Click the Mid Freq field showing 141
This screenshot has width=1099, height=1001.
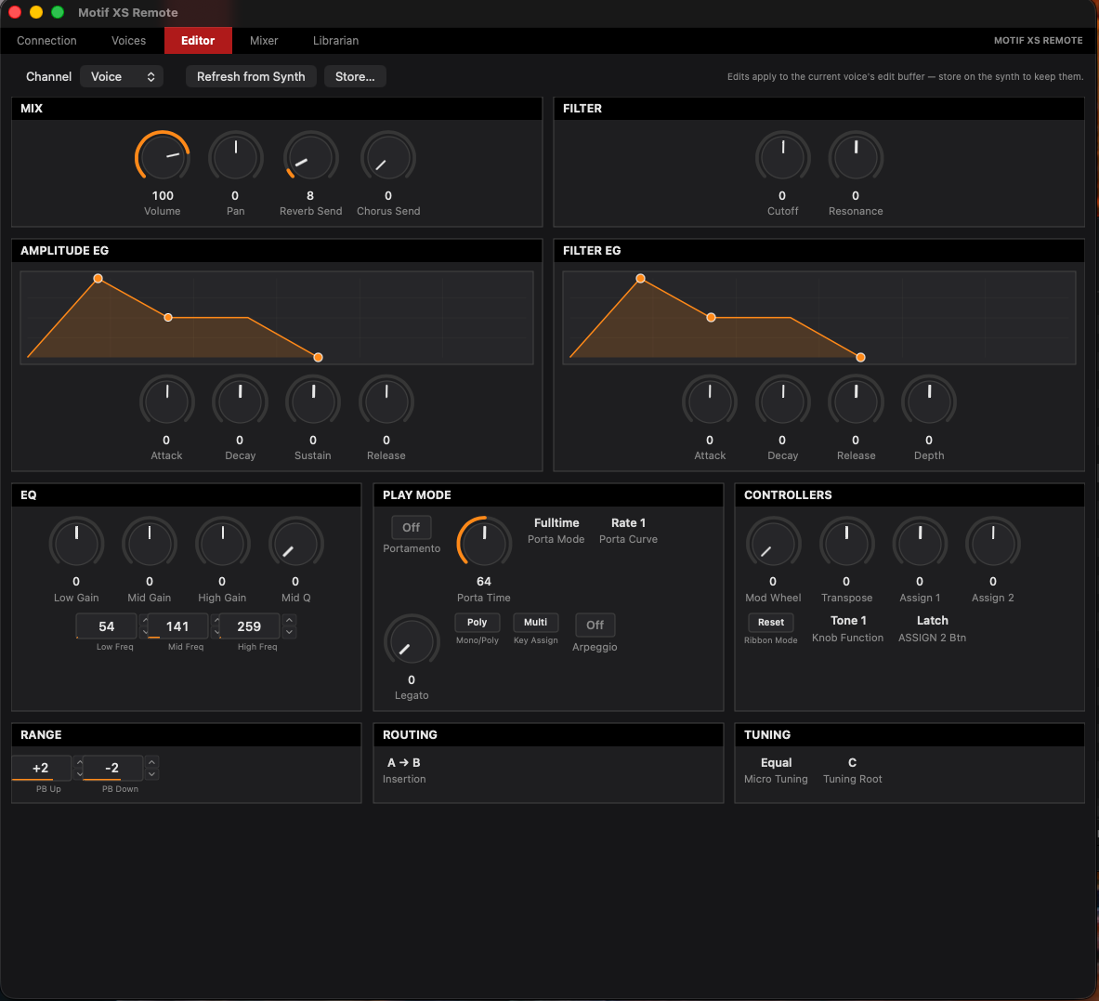(178, 626)
